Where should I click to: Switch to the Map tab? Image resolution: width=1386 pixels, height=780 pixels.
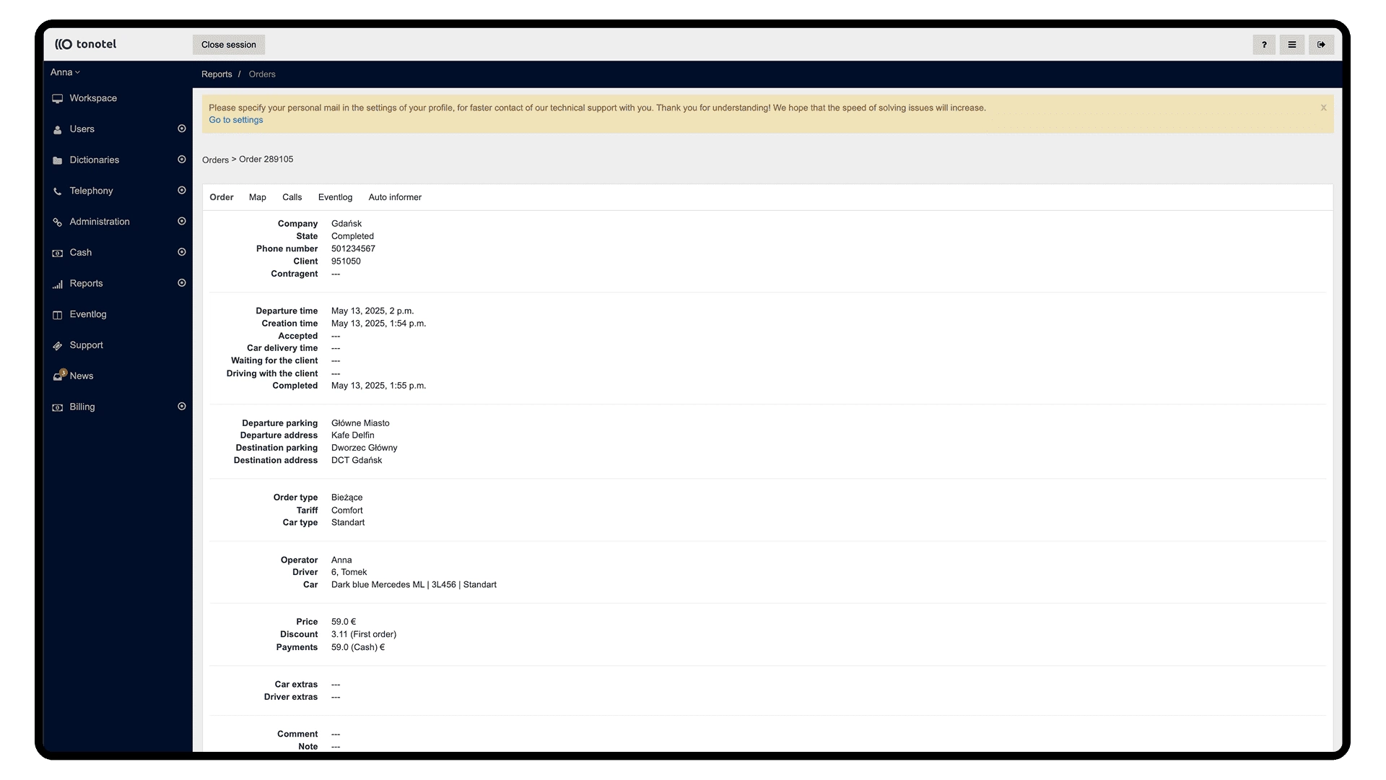point(257,197)
